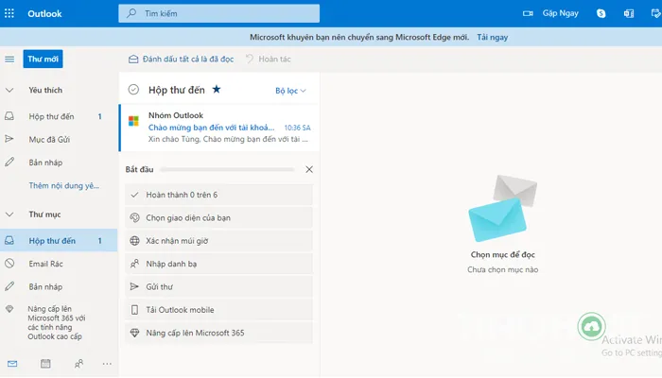Open Hộp thư đến under Yêu thích

tap(59, 116)
